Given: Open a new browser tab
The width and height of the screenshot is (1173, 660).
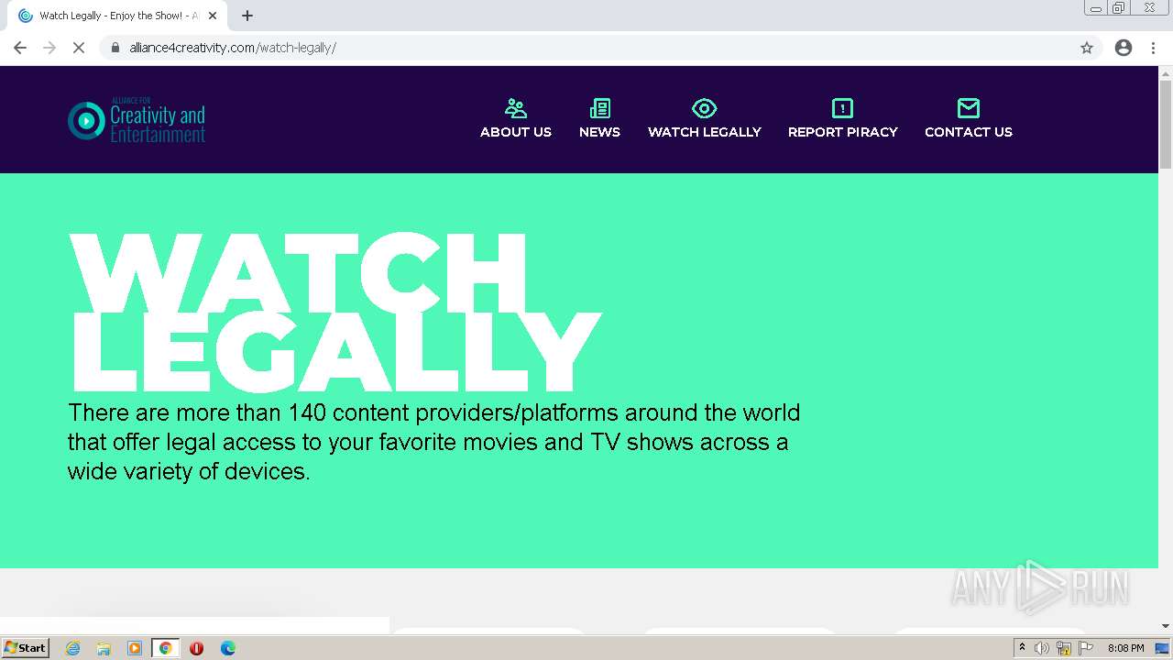Looking at the screenshot, I should (x=247, y=16).
